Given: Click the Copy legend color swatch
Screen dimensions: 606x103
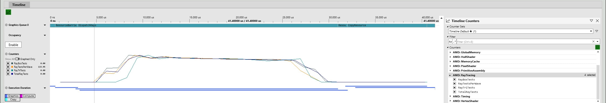Looking at the screenshot, I should (6, 100).
